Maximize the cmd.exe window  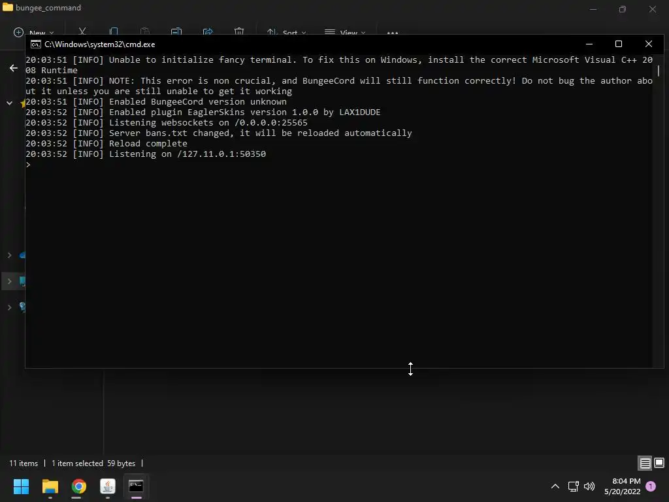pyautogui.click(x=619, y=44)
